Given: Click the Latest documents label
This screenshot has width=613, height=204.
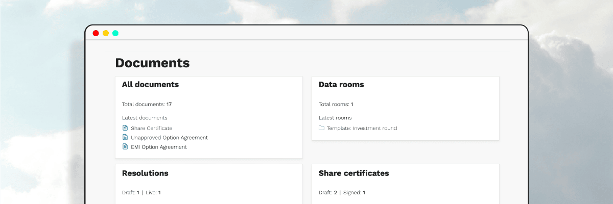Looking at the screenshot, I should coord(145,118).
